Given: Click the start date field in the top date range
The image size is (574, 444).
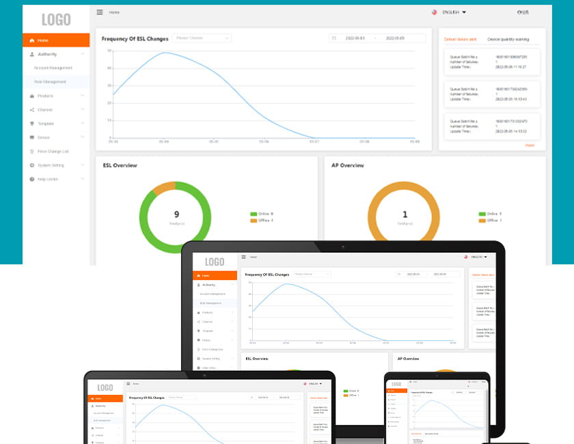Looking at the screenshot, I should [355, 38].
